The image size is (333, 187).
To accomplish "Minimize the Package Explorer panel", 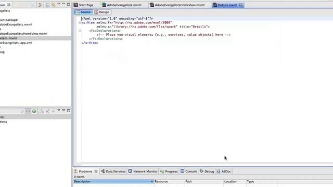I will point(63,4).
